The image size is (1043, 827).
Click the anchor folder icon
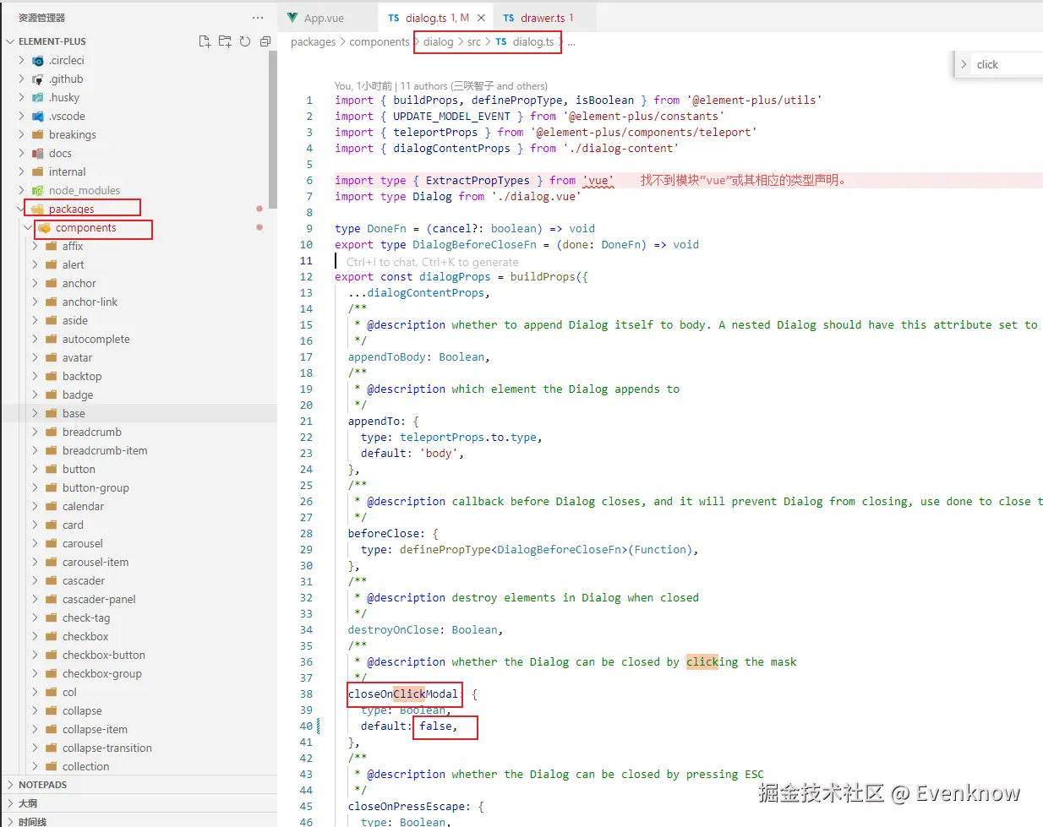tap(51, 283)
